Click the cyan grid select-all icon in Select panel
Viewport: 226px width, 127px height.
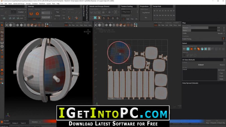pyautogui.click(x=188, y=49)
